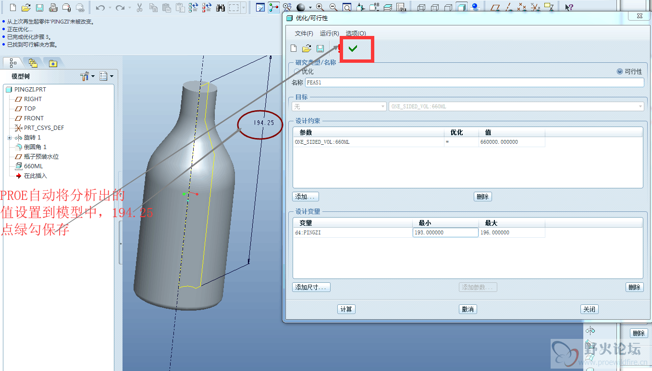Click the Zoom In magnifier icon
This screenshot has width=652, height=371.
(x=320, y=8)
